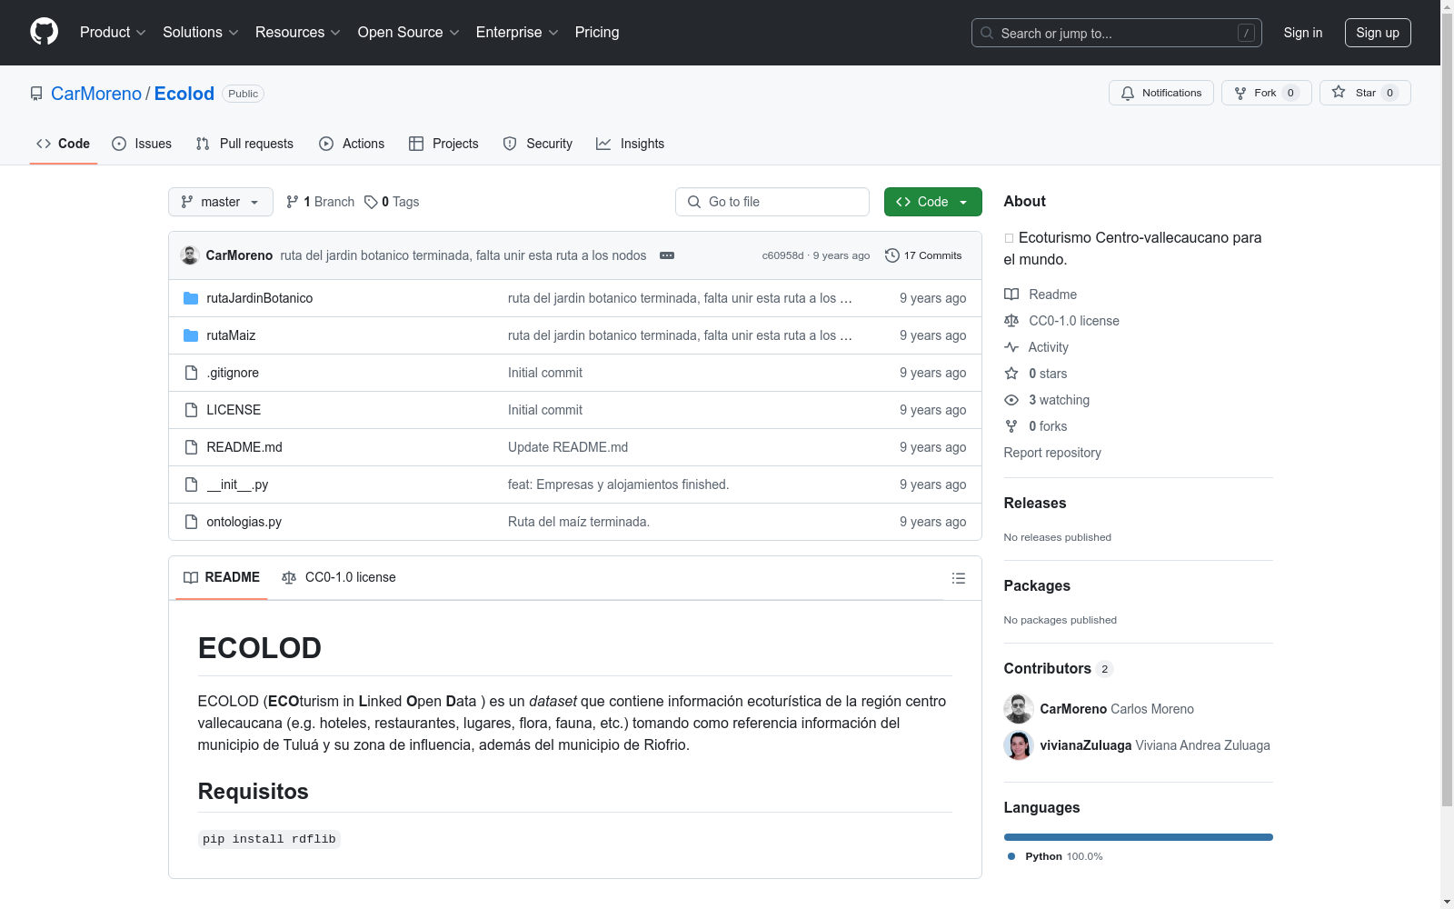
Task: Click the tag icon beside 0 Tags
Action: [x=371, y=202]
